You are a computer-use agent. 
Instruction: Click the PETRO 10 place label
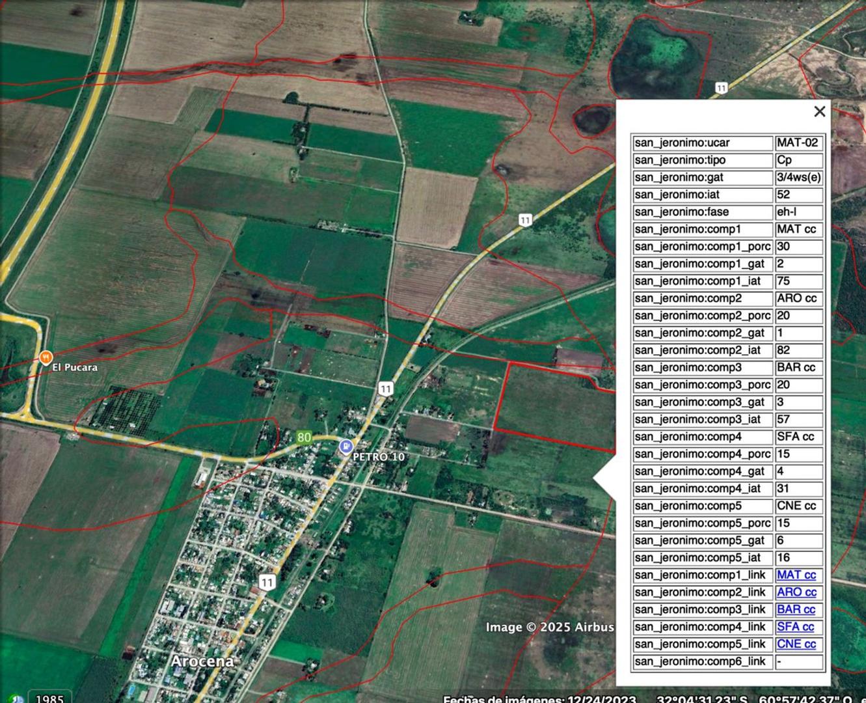379,457
